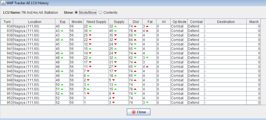The image size is (266, 120).
Task: Click green up arrow beside Supply 32, turn 934
Action: pyautogui.click(x=115, y=26)
